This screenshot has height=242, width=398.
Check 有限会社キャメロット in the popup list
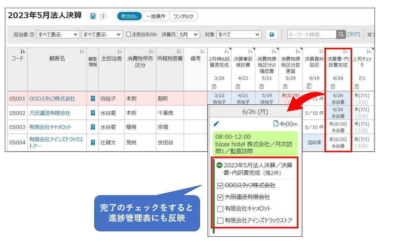pyautogui.click(x=220, y=209)
